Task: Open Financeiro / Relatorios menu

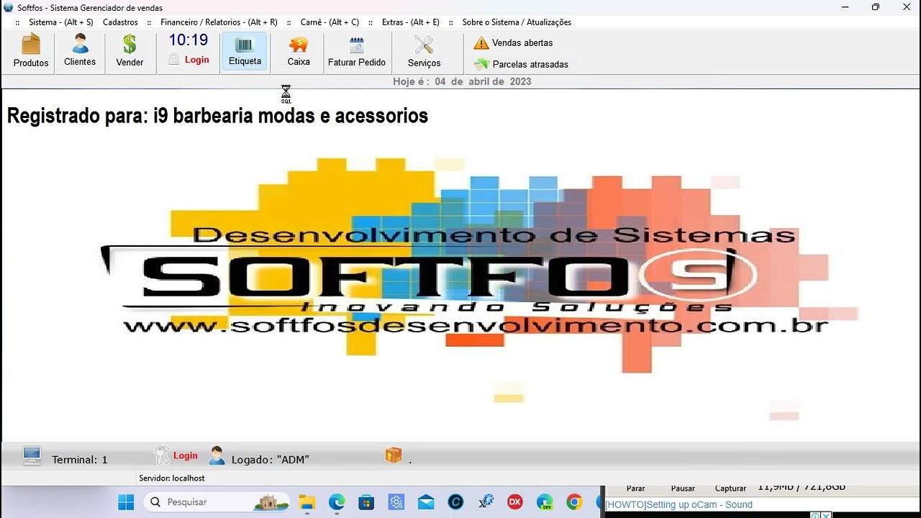Action: coord(219,22)
